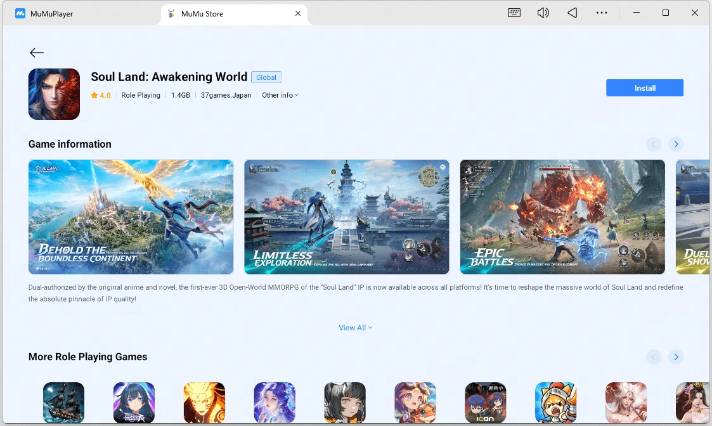The width and height of the screenshot is (712, 426).
Task: Expand the Other info dropdown
Action: click(280, 95)
